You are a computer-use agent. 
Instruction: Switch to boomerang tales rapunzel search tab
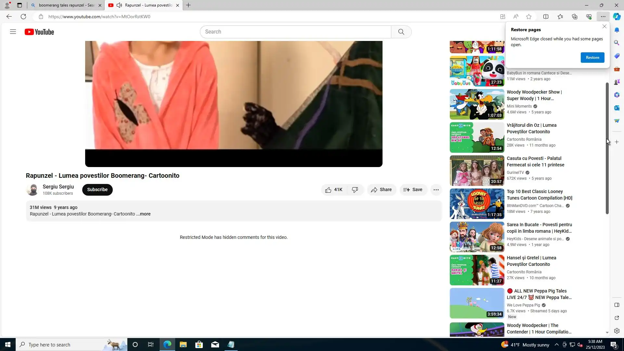point(65,5)
